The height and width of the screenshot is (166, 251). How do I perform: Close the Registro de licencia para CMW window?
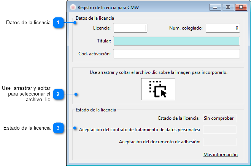(241, 7)
